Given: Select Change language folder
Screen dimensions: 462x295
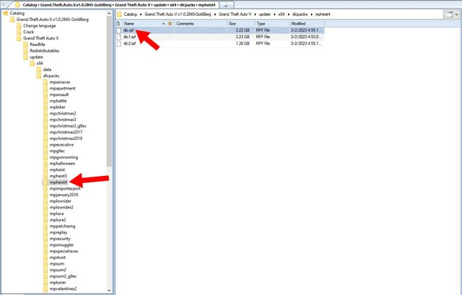Looking at the screenshot, I should tap(40, 26).
